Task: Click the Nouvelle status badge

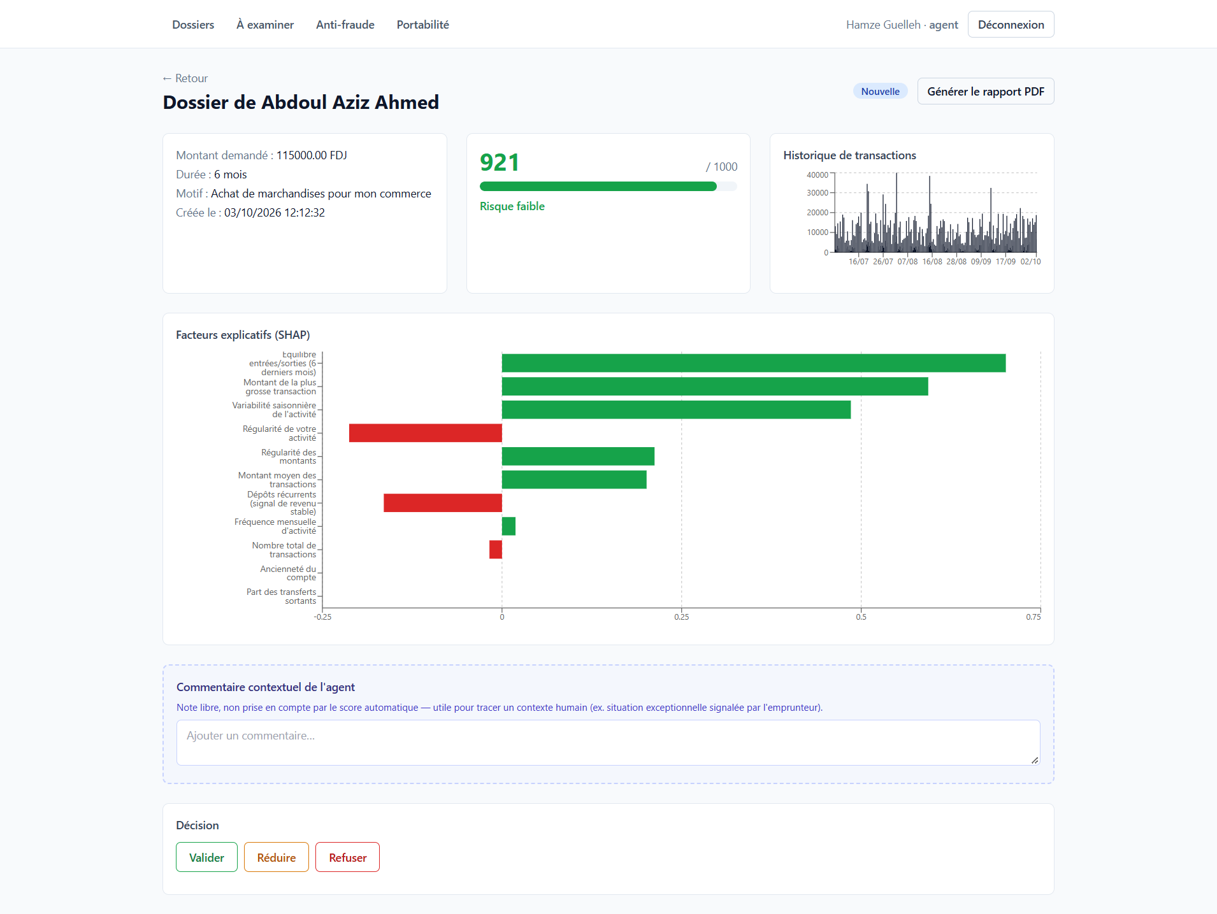Action: [x=881, y=91]
